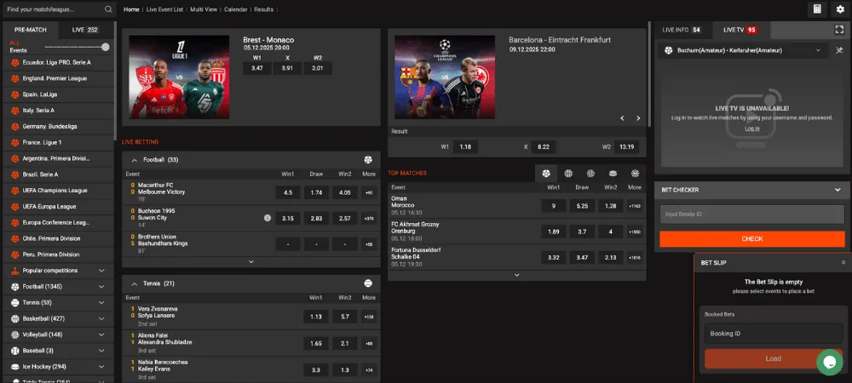852x383 pixels.
Task: Expand Live TV to fullscreen
Action: (839, 30)
